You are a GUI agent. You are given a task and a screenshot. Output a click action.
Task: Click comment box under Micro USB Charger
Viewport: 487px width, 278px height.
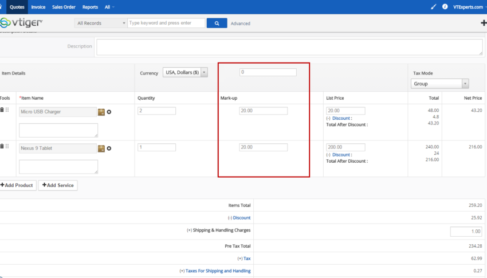coord(58,130)
